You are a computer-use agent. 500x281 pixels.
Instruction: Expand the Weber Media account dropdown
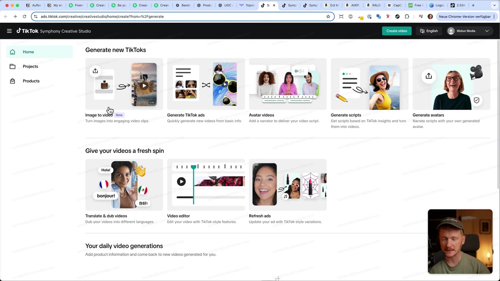(487, 31)
